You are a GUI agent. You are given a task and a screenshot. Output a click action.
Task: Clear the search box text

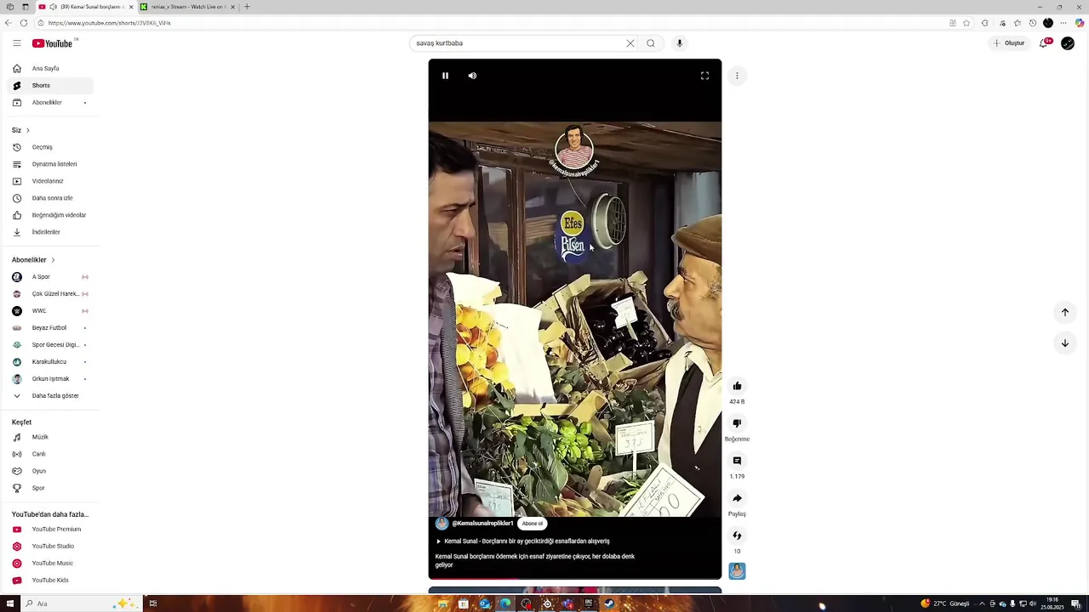tap(630, 43)
